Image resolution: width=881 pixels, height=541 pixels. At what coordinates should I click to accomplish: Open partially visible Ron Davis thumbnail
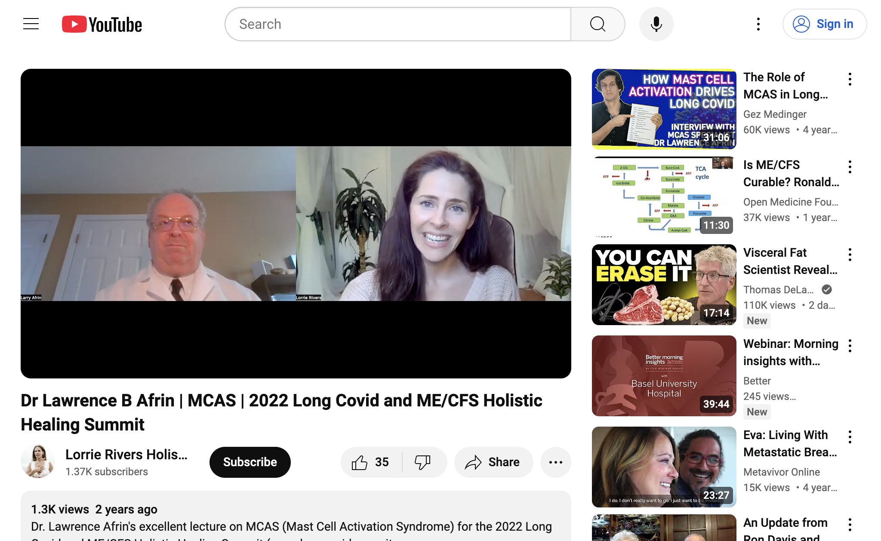664,528
